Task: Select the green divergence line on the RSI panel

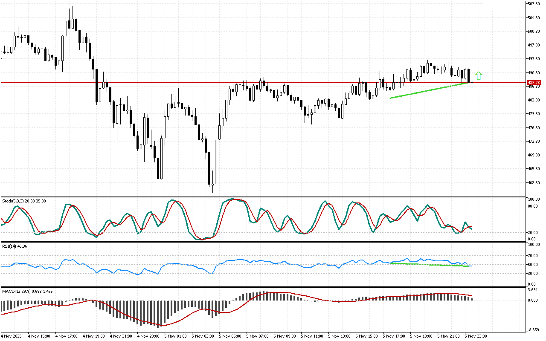Action: [429, 265]
